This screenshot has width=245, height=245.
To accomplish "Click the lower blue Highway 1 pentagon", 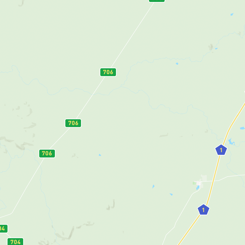I will pos(204,210).
